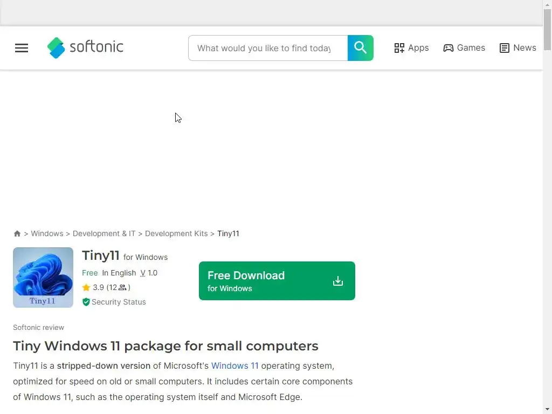Open the News menu item
This screenshot has width=552, height=414.
(517, 48)
